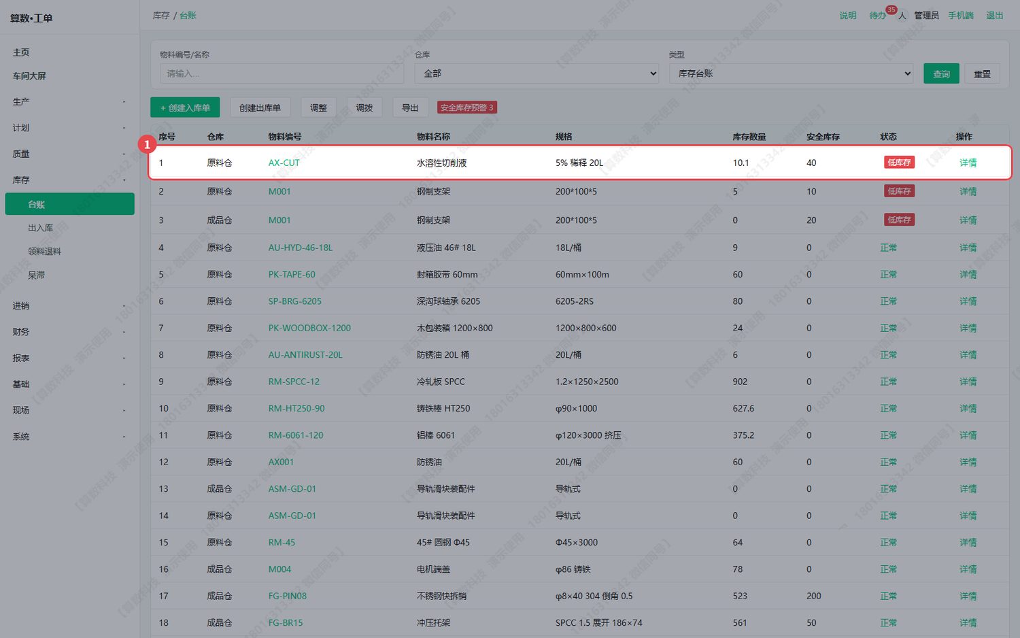This screenshot has width=1020, height=638.
Task: Click 退出 to log out
Action: 995,16
